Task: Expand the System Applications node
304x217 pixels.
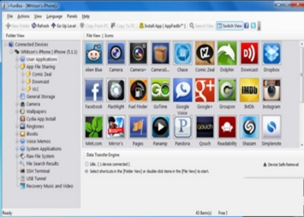Action: (x=17, y=149)
